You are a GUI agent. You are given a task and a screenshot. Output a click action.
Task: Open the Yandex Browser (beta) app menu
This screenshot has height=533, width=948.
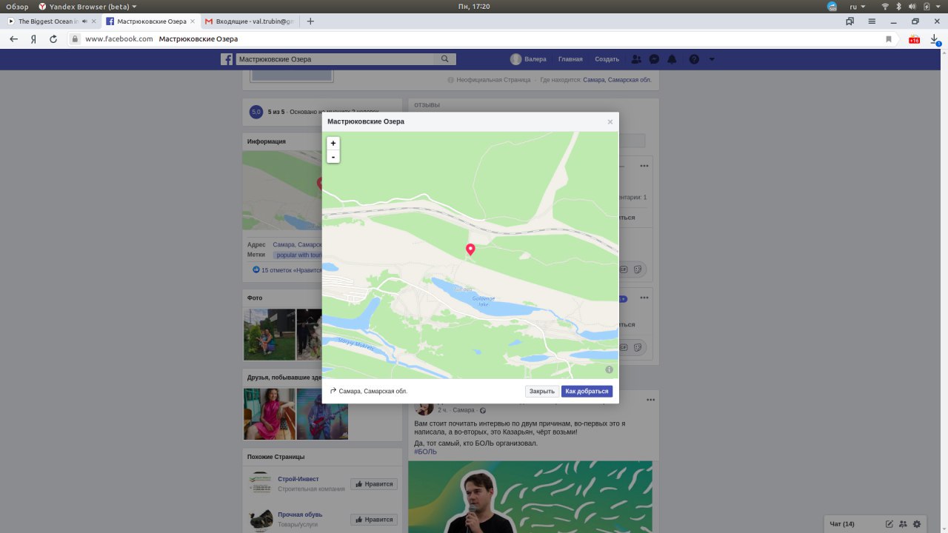pos(87,6)
